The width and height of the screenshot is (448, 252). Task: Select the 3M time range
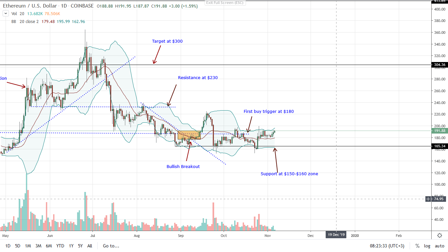click(x=38, y=246)
